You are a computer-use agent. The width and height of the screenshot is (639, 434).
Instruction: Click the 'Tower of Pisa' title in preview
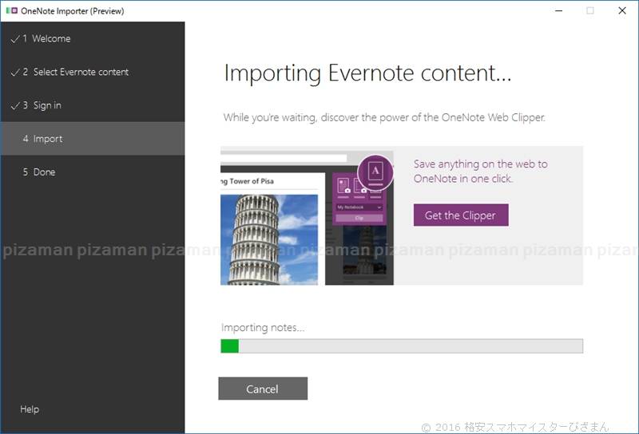click(248, 181)
